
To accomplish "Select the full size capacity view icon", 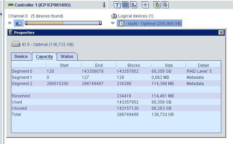I will [x=125, y=5].
